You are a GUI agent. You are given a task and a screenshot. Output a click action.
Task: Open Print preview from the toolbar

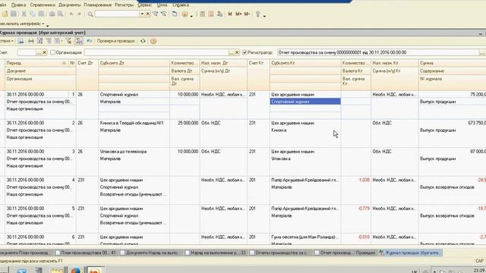click(x=61, y=14)
